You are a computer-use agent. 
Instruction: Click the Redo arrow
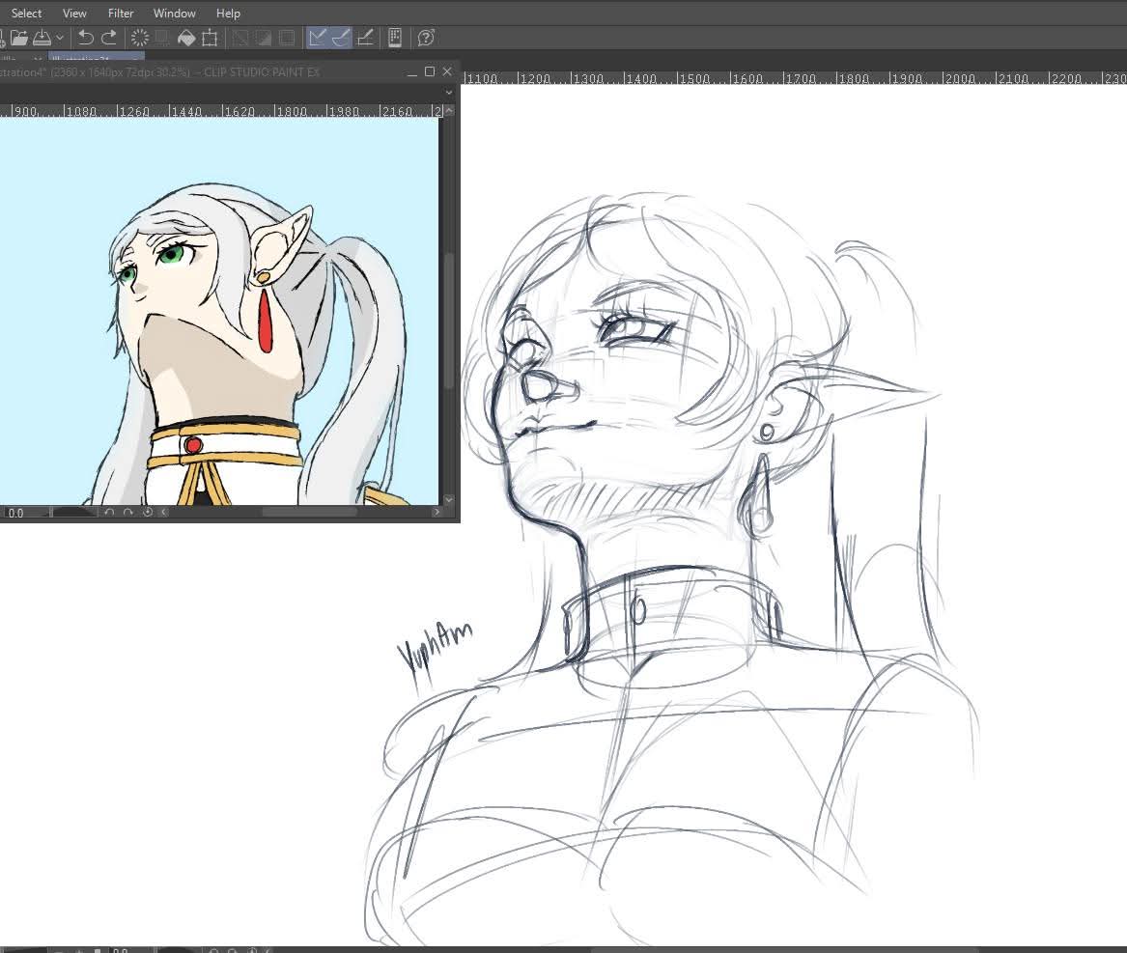(109, 38)
